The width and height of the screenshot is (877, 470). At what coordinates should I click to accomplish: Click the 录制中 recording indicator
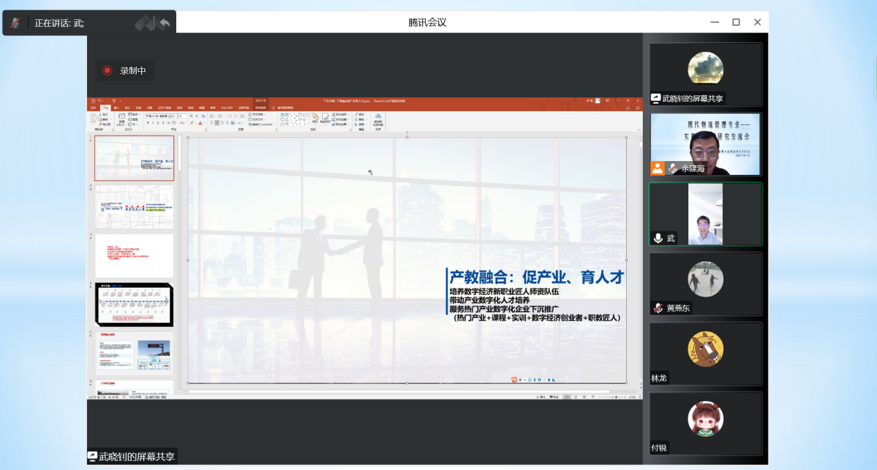coord(125,70)
